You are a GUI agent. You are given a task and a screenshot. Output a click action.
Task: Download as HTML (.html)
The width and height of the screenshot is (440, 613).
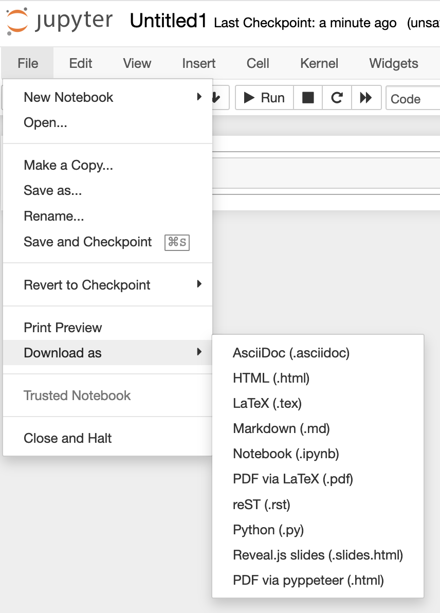click(318, 378)
